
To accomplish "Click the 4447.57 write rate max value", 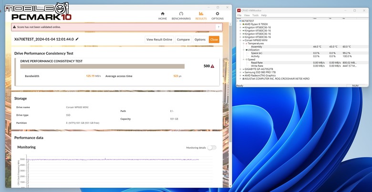I will coord(350,66).
